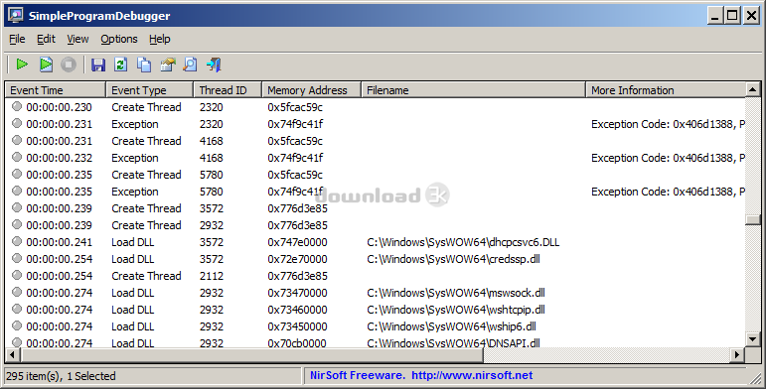Click the play-on-document toolbar icon
This screenshot has height=389, width=766.
[46, 65]
